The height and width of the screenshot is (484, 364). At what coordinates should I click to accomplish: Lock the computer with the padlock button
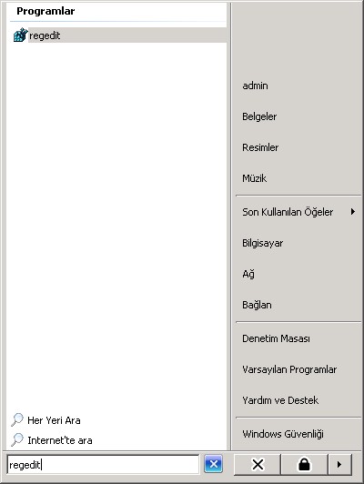(305, 464)
